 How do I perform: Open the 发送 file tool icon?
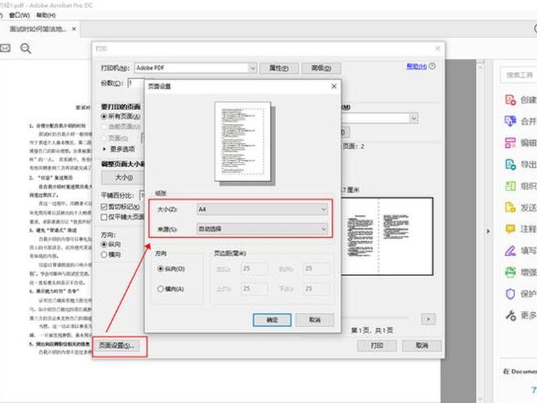click(510, 208)
